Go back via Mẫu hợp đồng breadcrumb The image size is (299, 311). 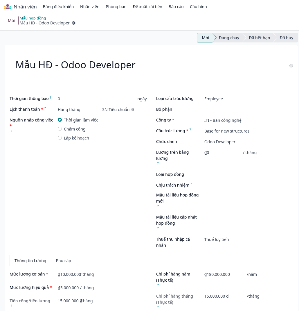point(33,18)
